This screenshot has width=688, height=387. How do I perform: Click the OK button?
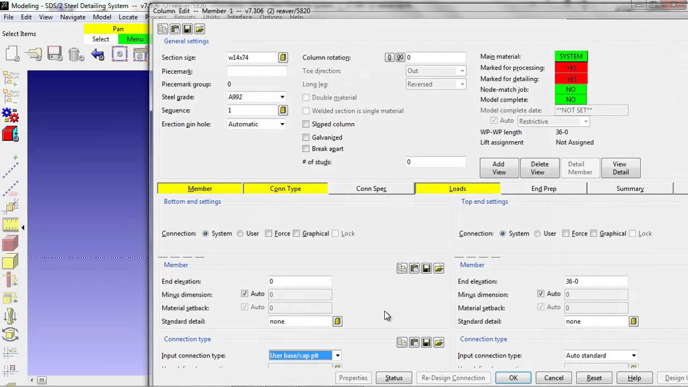point(513,378)
